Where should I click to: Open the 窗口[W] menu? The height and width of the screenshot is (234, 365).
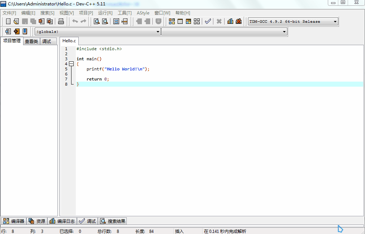162,13
